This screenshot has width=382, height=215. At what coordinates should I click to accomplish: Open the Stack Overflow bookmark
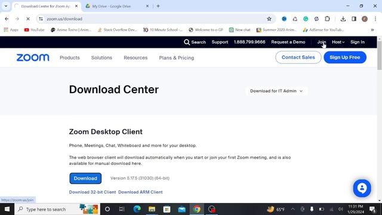(117, 30)
